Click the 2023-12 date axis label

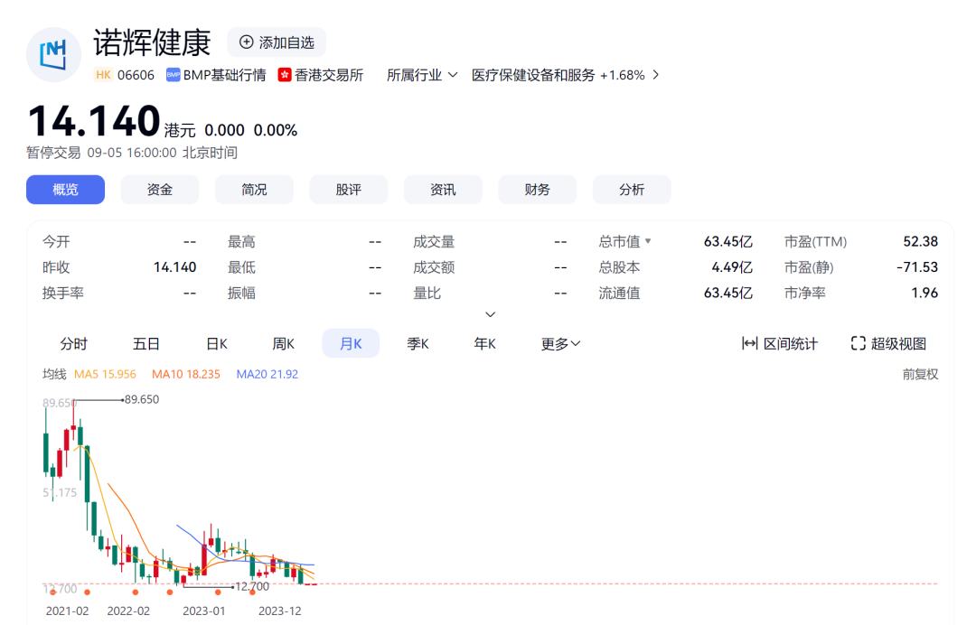279,611
